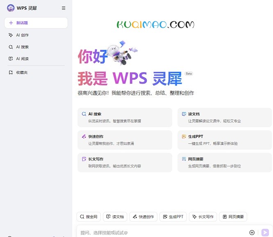Click the bookmark icon beside 收藏夹

click(x=11, y=72)
